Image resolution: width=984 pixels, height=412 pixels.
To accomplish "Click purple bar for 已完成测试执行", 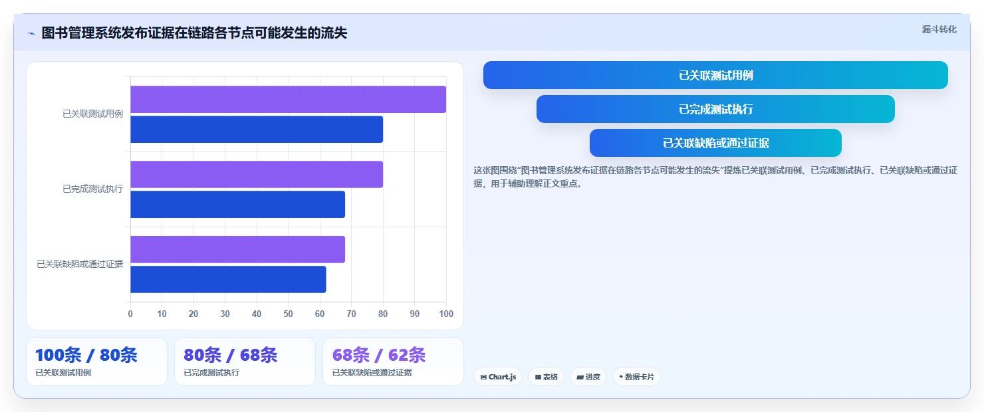I will pyautogui.click(x=257, y=174).
